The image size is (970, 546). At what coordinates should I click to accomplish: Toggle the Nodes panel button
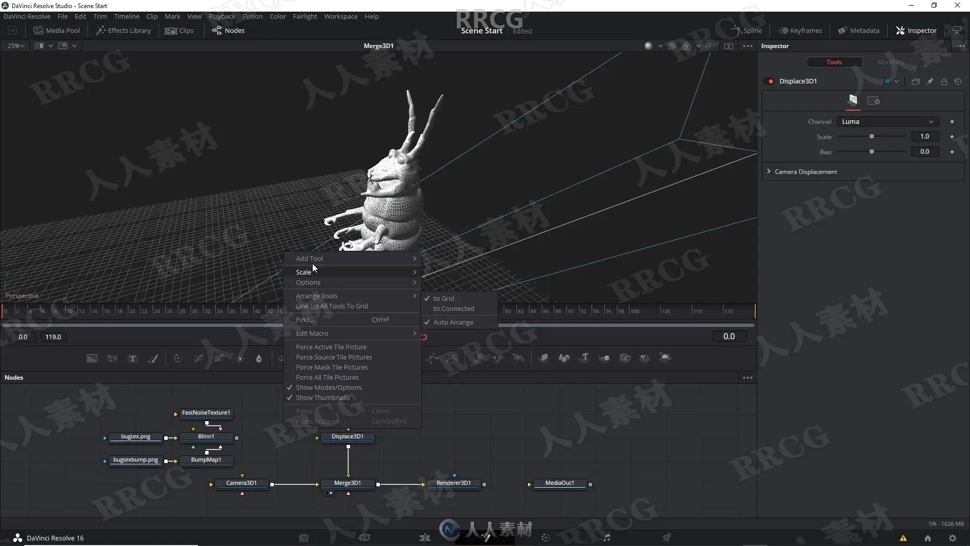pos(228,30)
